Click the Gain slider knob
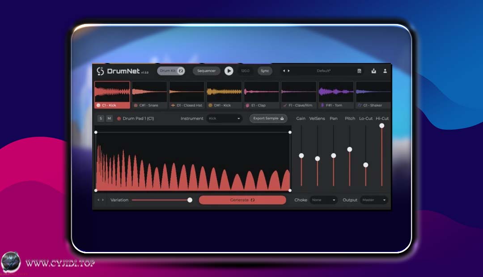Viewport: 483px width, 277px height. point(301,156)
